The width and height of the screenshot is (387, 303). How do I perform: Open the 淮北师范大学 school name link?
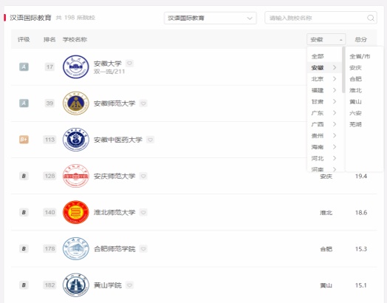coord(114,212)
